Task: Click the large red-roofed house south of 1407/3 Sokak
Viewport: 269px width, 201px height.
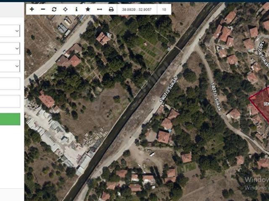Action: click(x=164, y=137)
